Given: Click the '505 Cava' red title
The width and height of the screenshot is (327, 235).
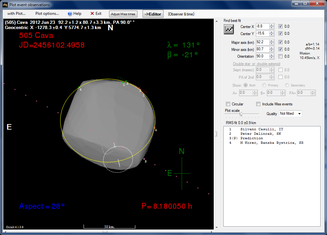Looking at the screenshot, I should tap(36, 35).
